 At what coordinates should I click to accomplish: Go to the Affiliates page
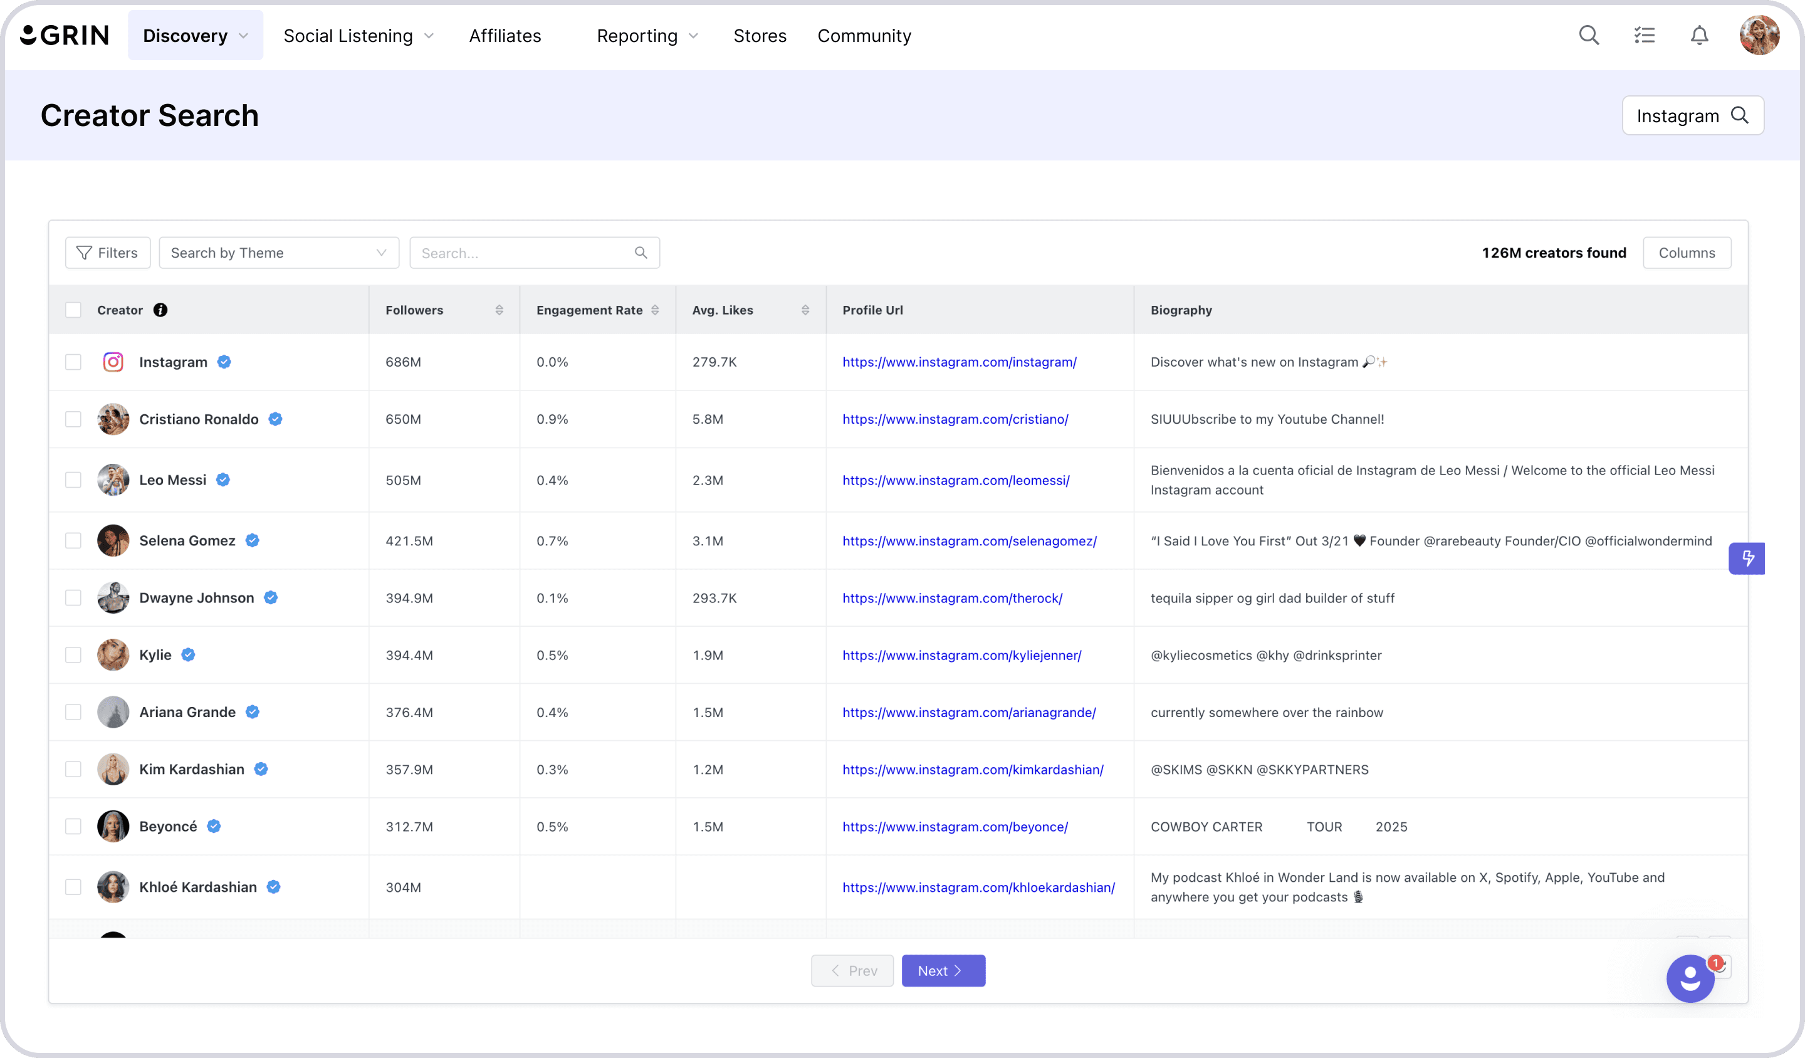tap(505, 35)
